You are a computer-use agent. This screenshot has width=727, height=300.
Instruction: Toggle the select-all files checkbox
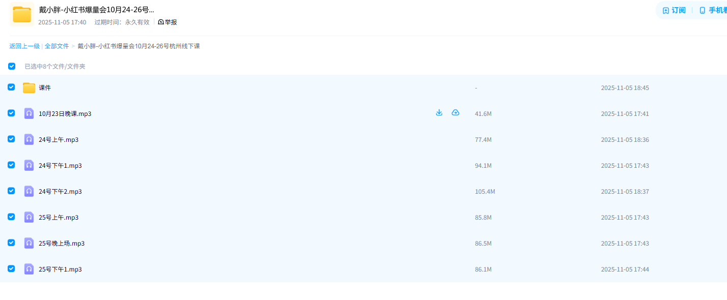click(12, 66)
